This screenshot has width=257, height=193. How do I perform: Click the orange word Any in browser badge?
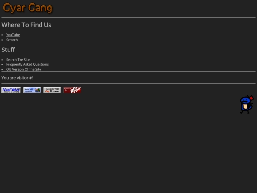click(x=48, y=91)
